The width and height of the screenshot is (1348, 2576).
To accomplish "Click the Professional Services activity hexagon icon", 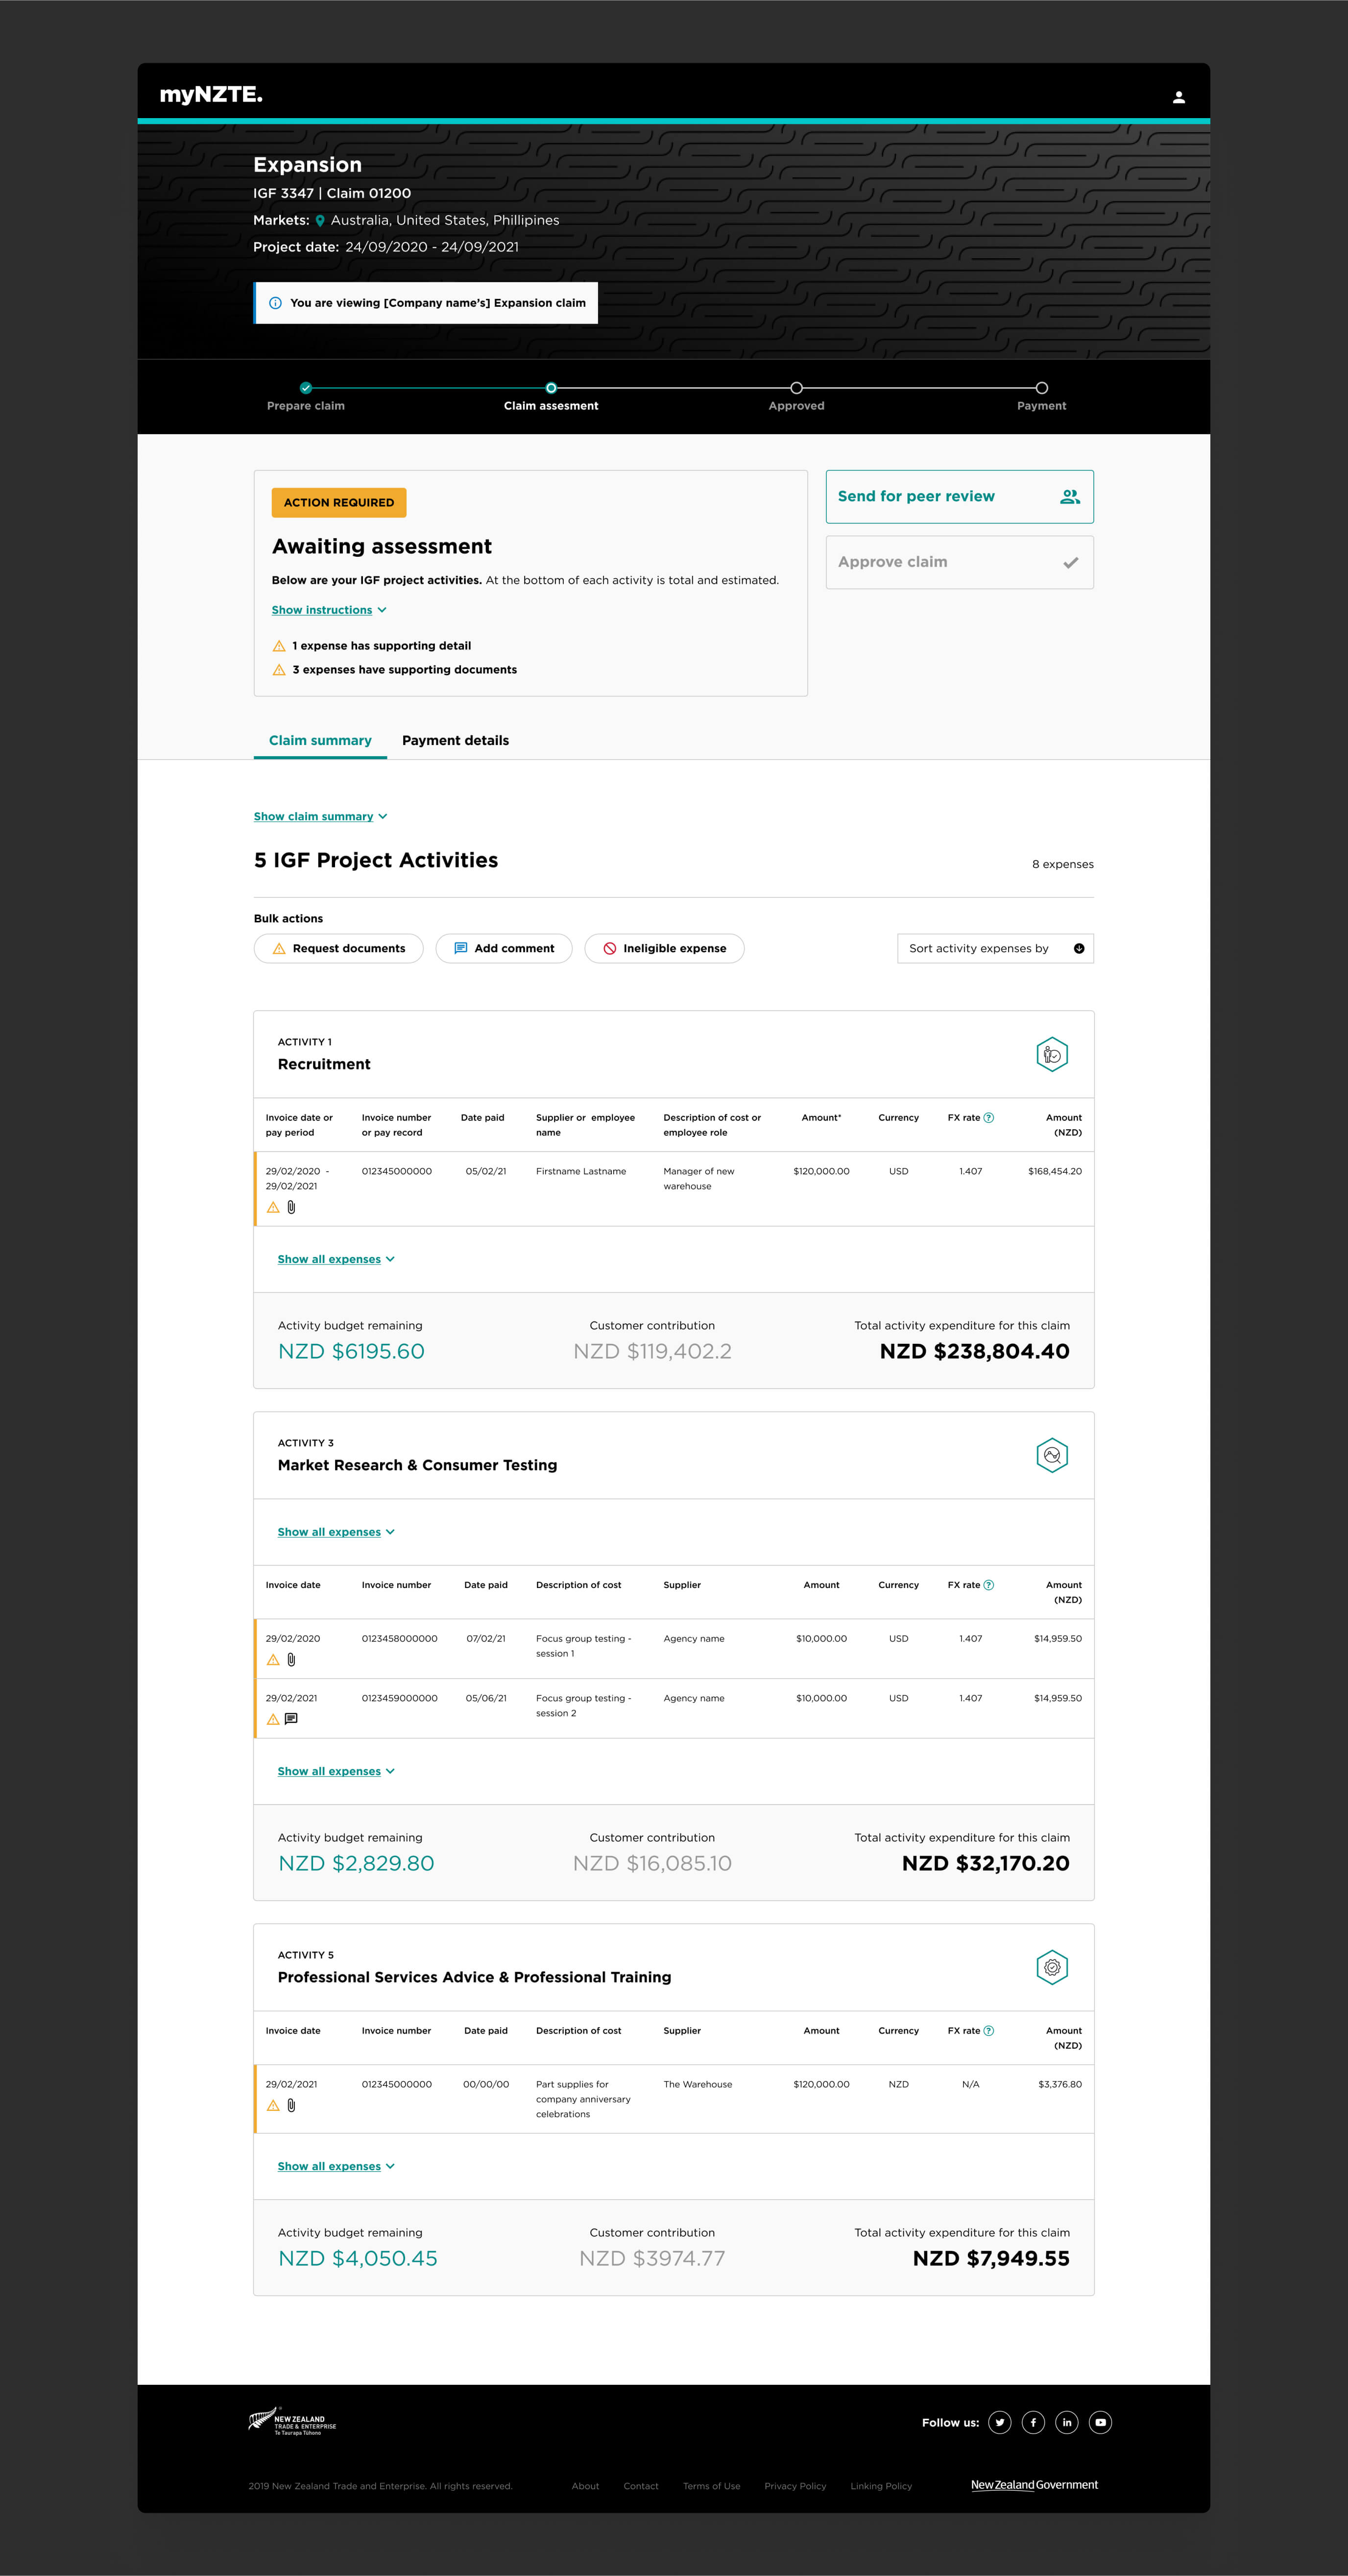I will 1051,1967.
